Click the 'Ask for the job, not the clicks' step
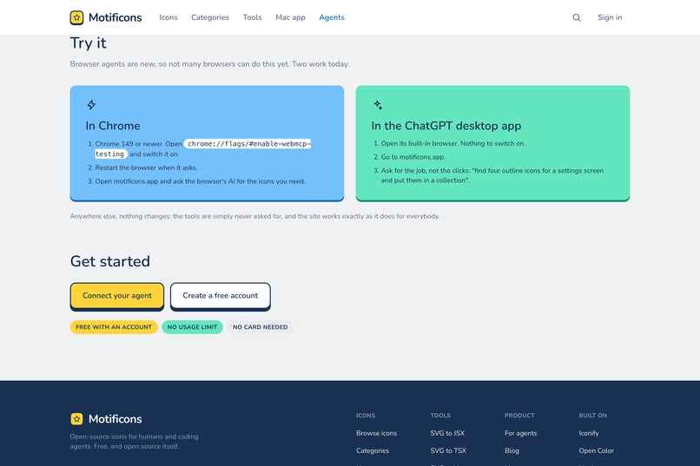 point(492,175)
